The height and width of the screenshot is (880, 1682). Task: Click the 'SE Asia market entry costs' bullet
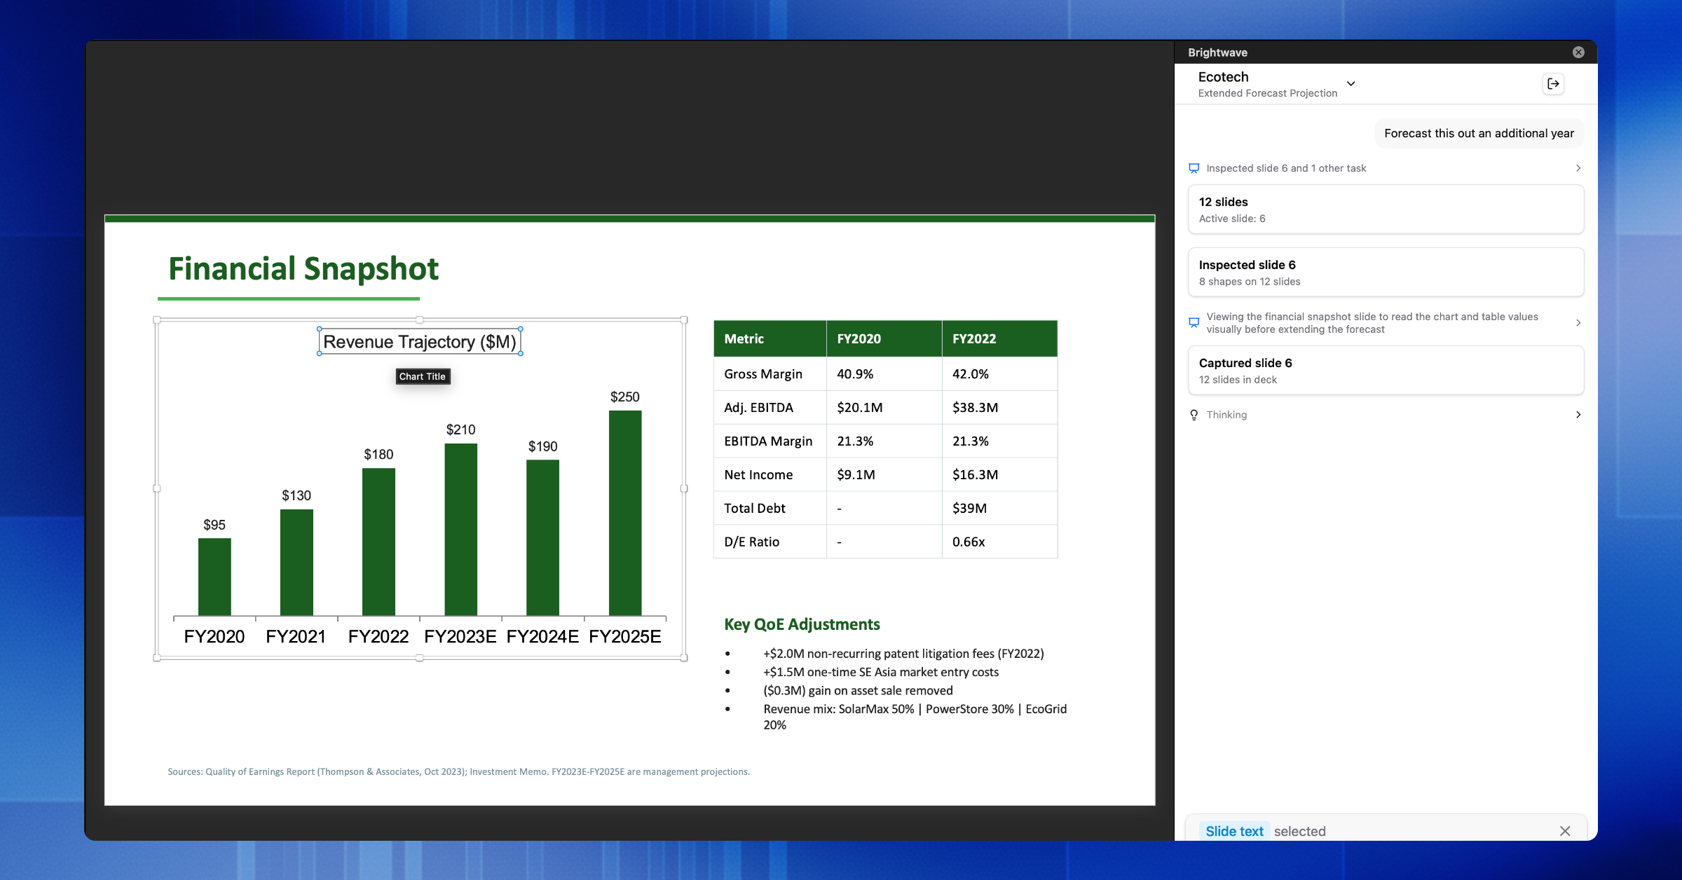point(881,673)
